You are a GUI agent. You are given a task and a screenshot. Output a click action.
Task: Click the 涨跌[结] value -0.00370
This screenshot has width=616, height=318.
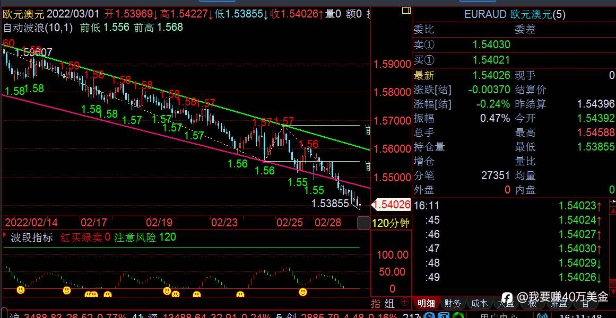pos(489,90)
